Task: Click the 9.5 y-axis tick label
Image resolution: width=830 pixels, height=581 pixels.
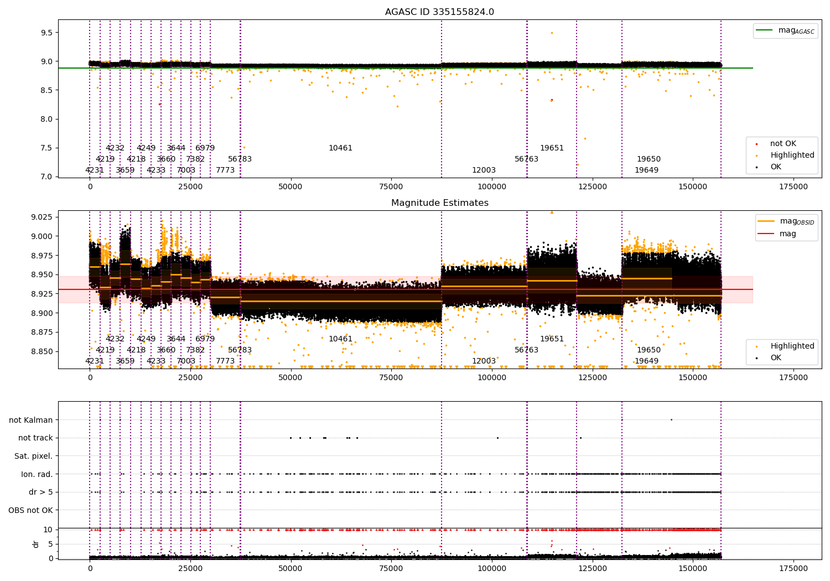Action: pyautogui.click(x=46, y=33)
